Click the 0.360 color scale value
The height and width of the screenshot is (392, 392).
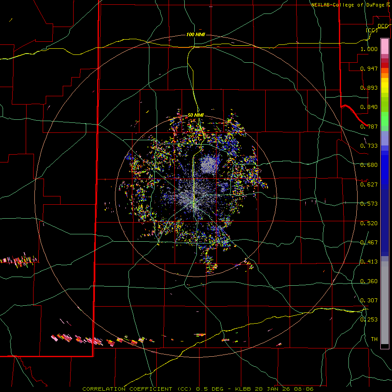(x=369, y=281)
